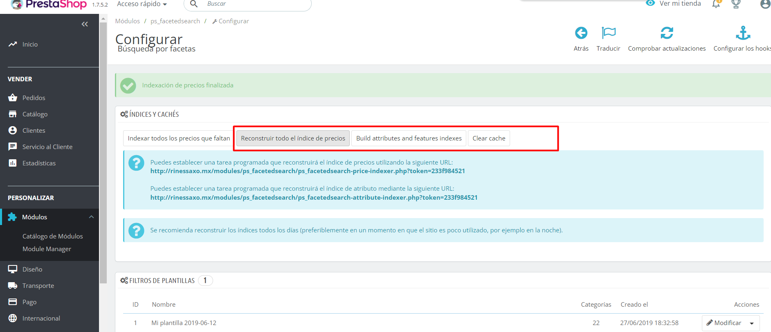The width and height of the screenshot is (771, 332).
Task: Click the Acciones column header
Action: pos(746,304)
